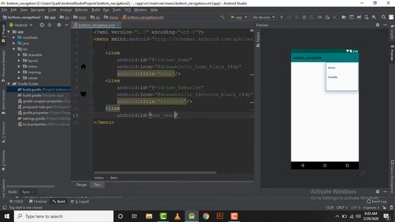Viewport: 395px width, 222px height.
Task: Expand the manifests folder
Action: (x=14, y=38)
